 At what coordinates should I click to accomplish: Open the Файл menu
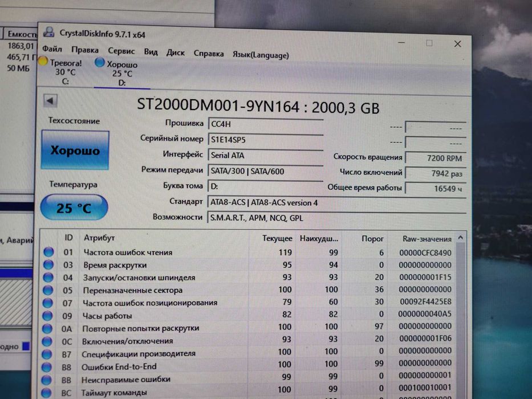tap(52, 49)
